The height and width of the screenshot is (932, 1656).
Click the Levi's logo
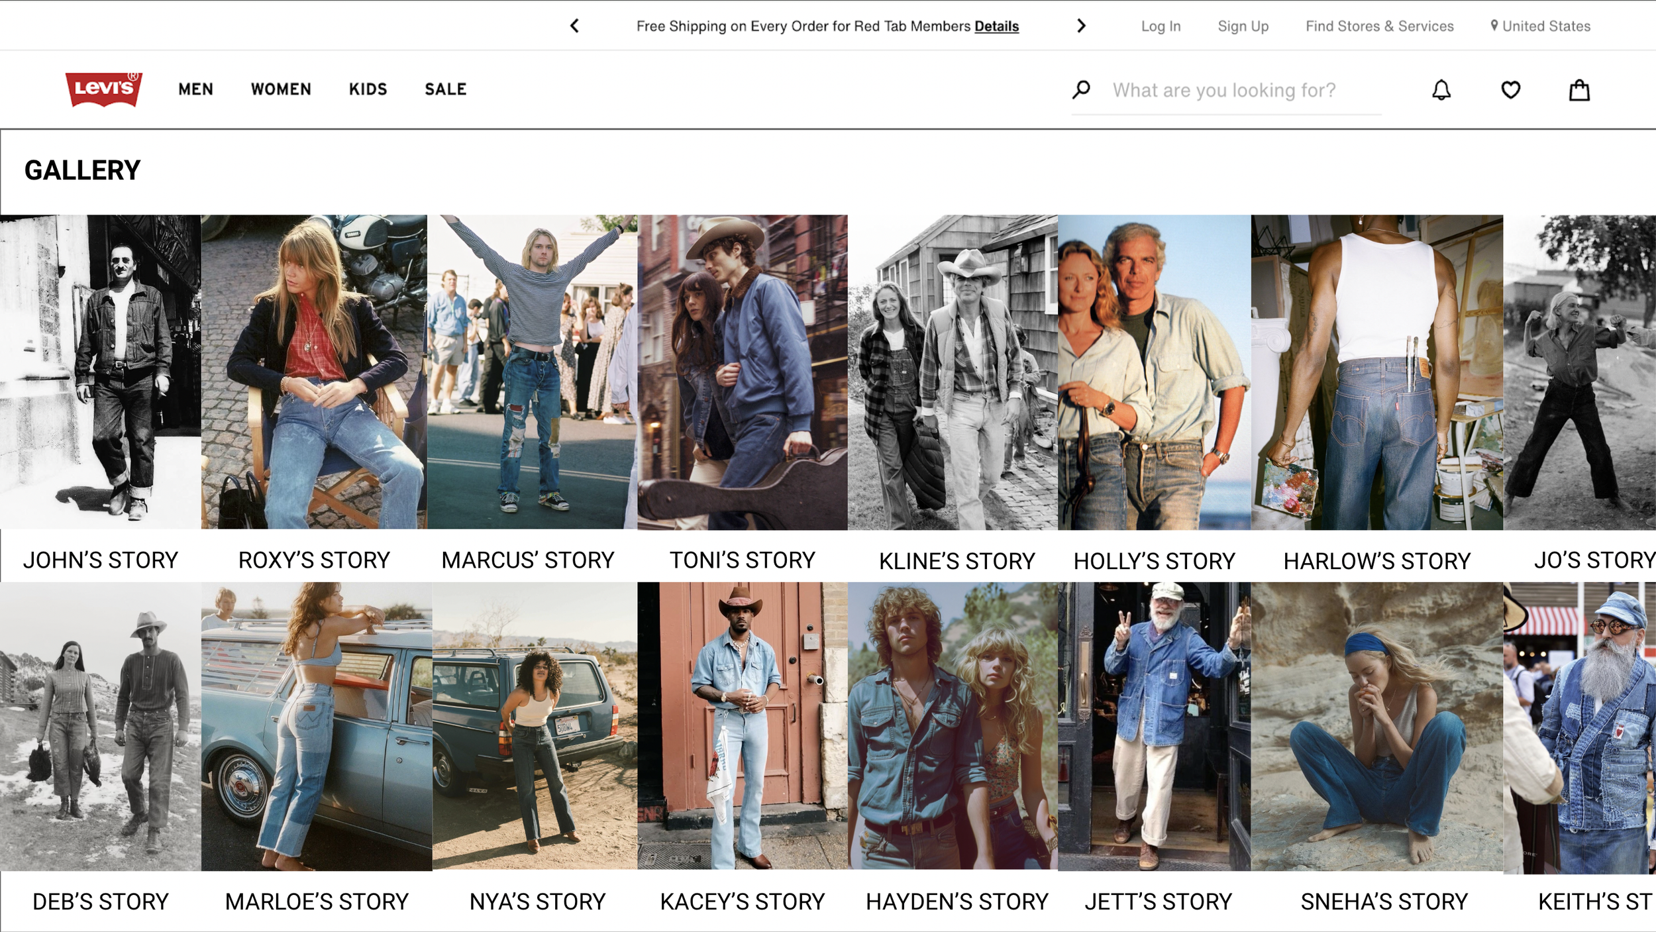(x=103, y=89)
